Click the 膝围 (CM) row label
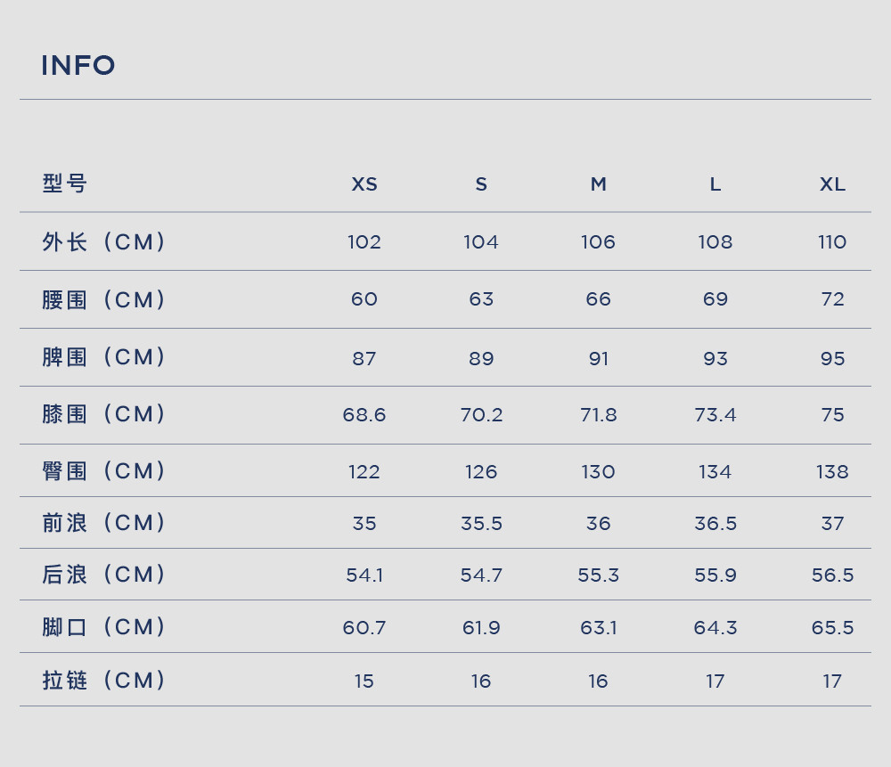This screenshot has width=891, height=767. point(104,414)
